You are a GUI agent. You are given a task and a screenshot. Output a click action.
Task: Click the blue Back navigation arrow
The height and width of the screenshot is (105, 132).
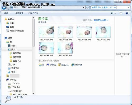click(4, 8)
